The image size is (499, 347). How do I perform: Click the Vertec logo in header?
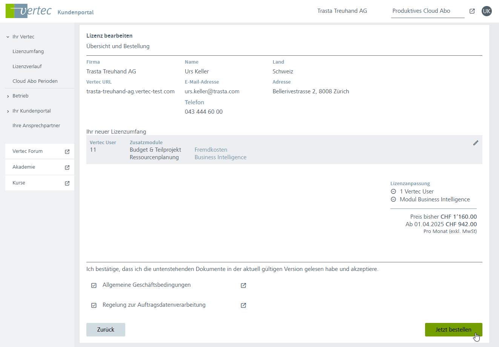pos(29,11)
